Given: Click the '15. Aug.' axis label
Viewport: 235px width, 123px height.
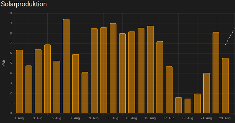Looking at the screenshot, I should pyautogui.click(x=151, y=118).
